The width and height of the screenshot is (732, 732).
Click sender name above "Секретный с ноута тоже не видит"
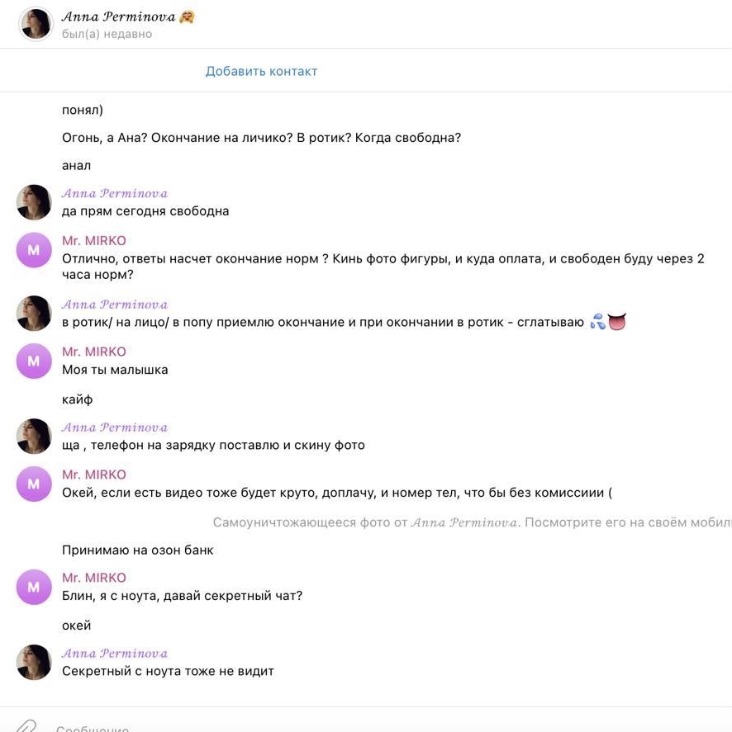[x=115, y=654]
